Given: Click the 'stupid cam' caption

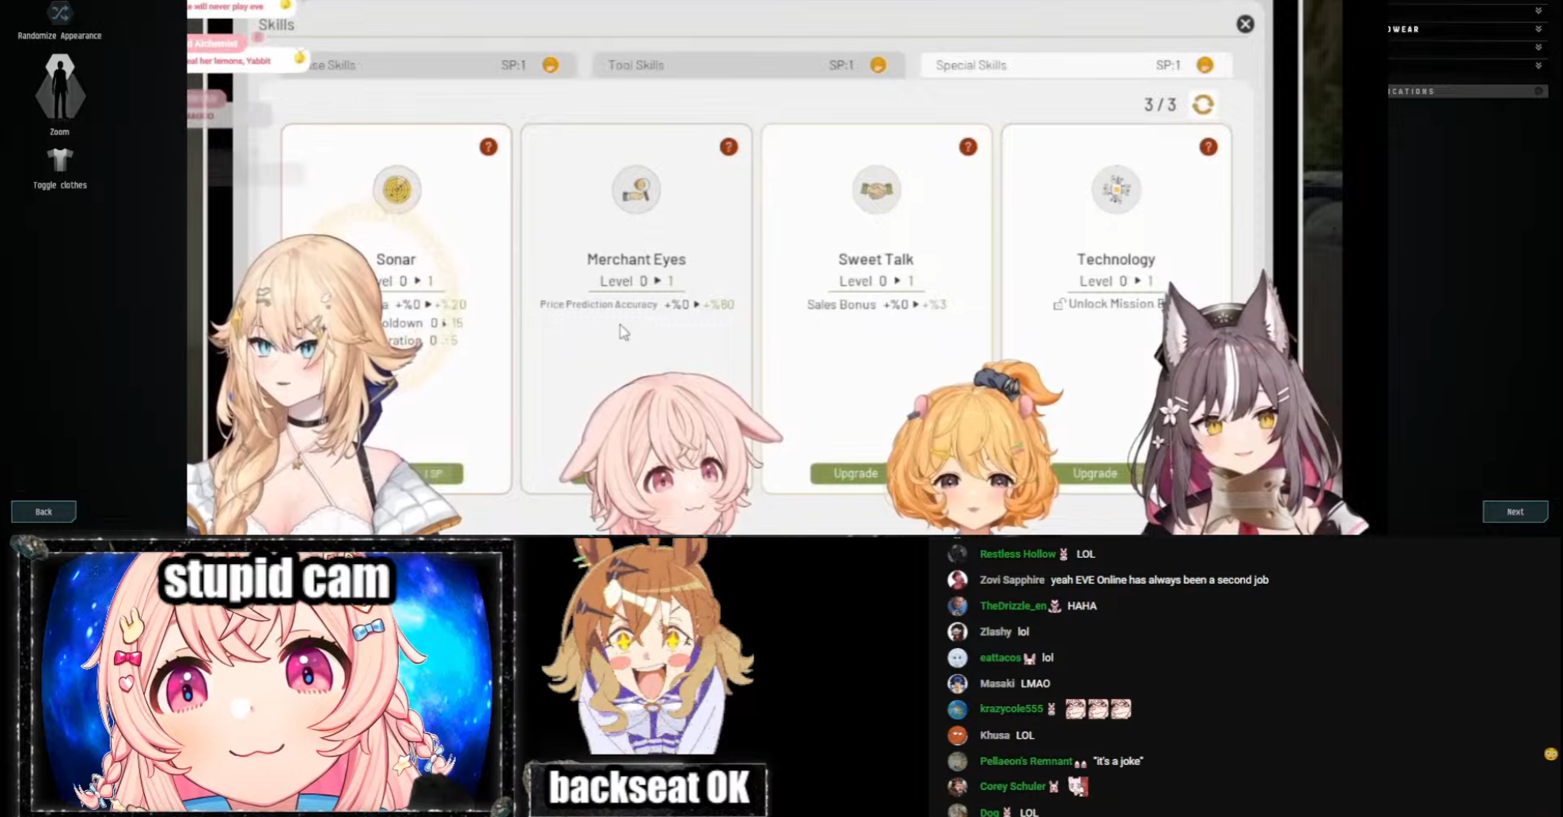Looking at the screenshot, I should (275, 579).
